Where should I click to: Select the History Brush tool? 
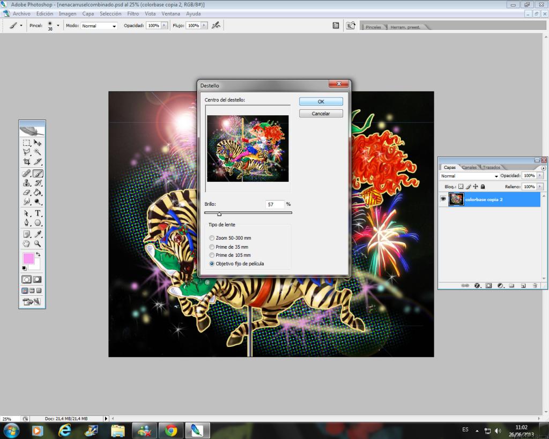coord(38,183)
